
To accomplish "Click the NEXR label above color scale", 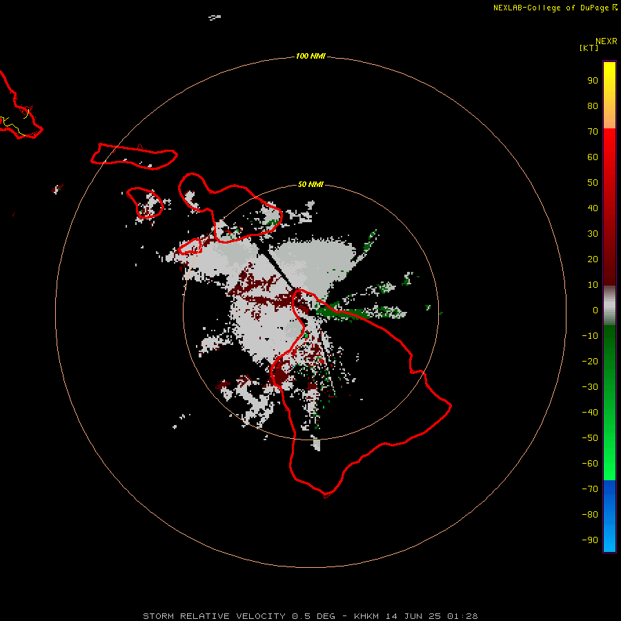I will pos(607,41).
